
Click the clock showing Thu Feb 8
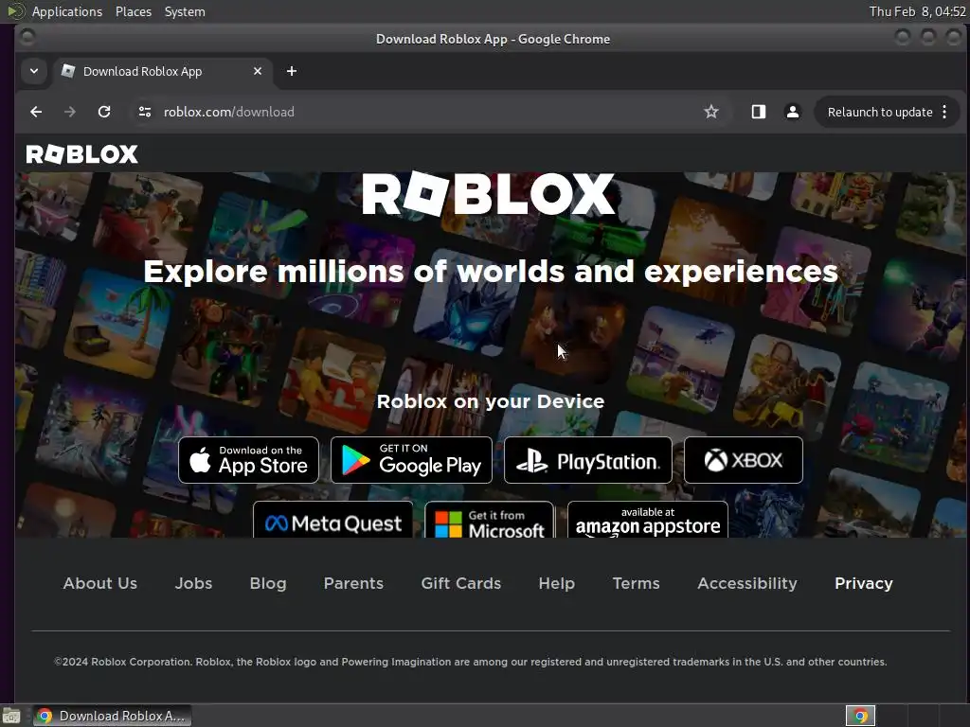point(917,11)
